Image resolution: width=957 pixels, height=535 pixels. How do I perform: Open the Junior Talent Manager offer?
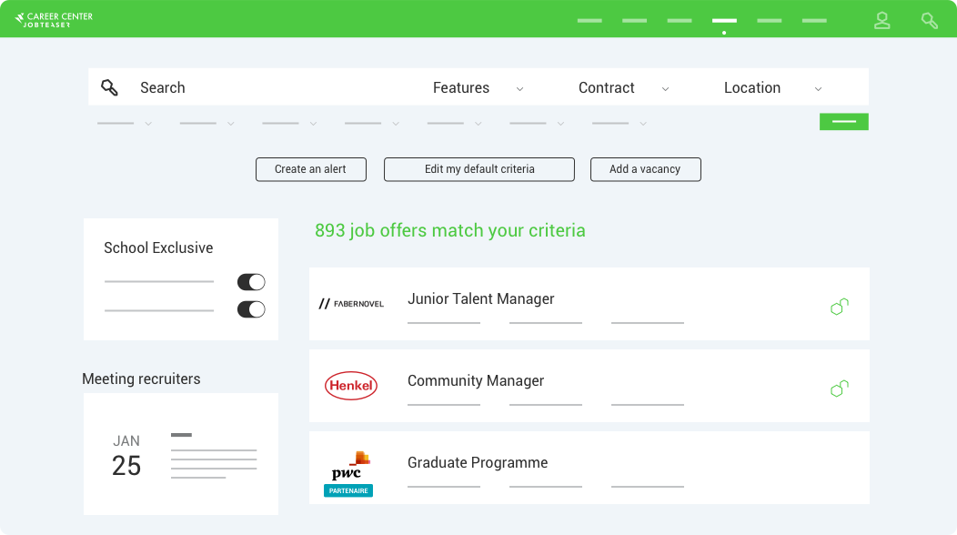tap(589, 304)
